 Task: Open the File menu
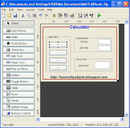4,10
